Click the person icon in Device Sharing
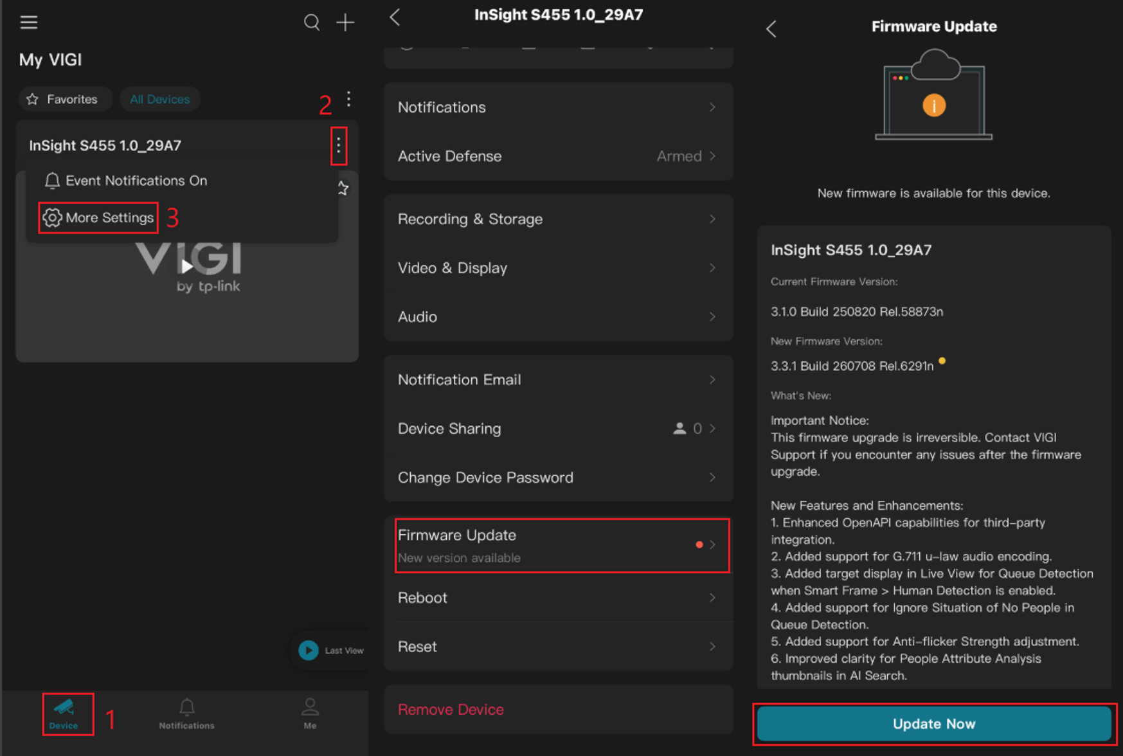Screen dimensions: 1123x756 coord(679,428)
